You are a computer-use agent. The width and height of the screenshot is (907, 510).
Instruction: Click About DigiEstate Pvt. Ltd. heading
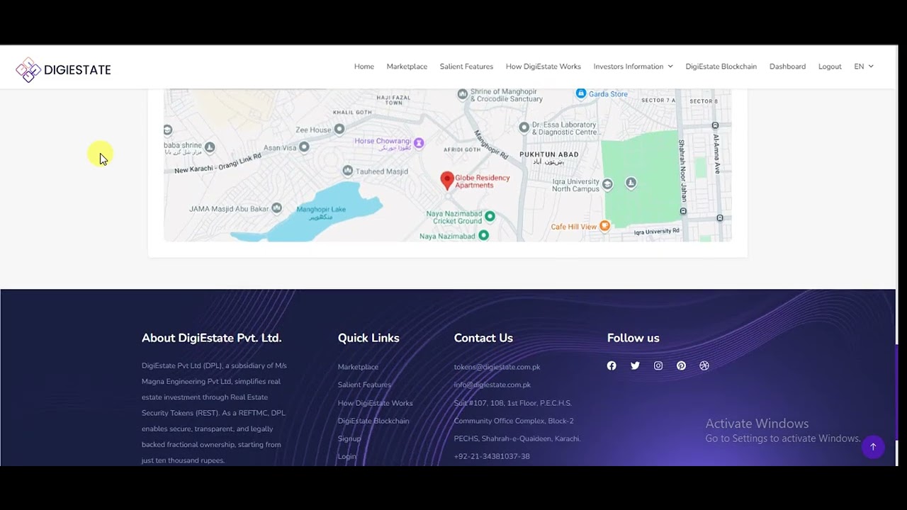tap(211, 338)
